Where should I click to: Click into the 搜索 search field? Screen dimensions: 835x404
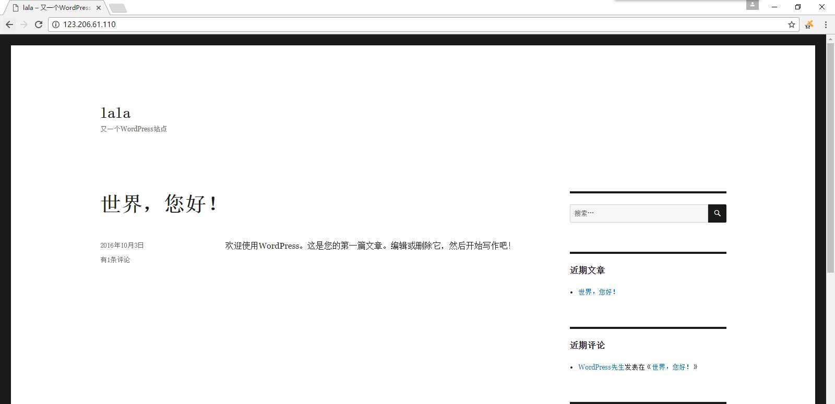[639, 213]
